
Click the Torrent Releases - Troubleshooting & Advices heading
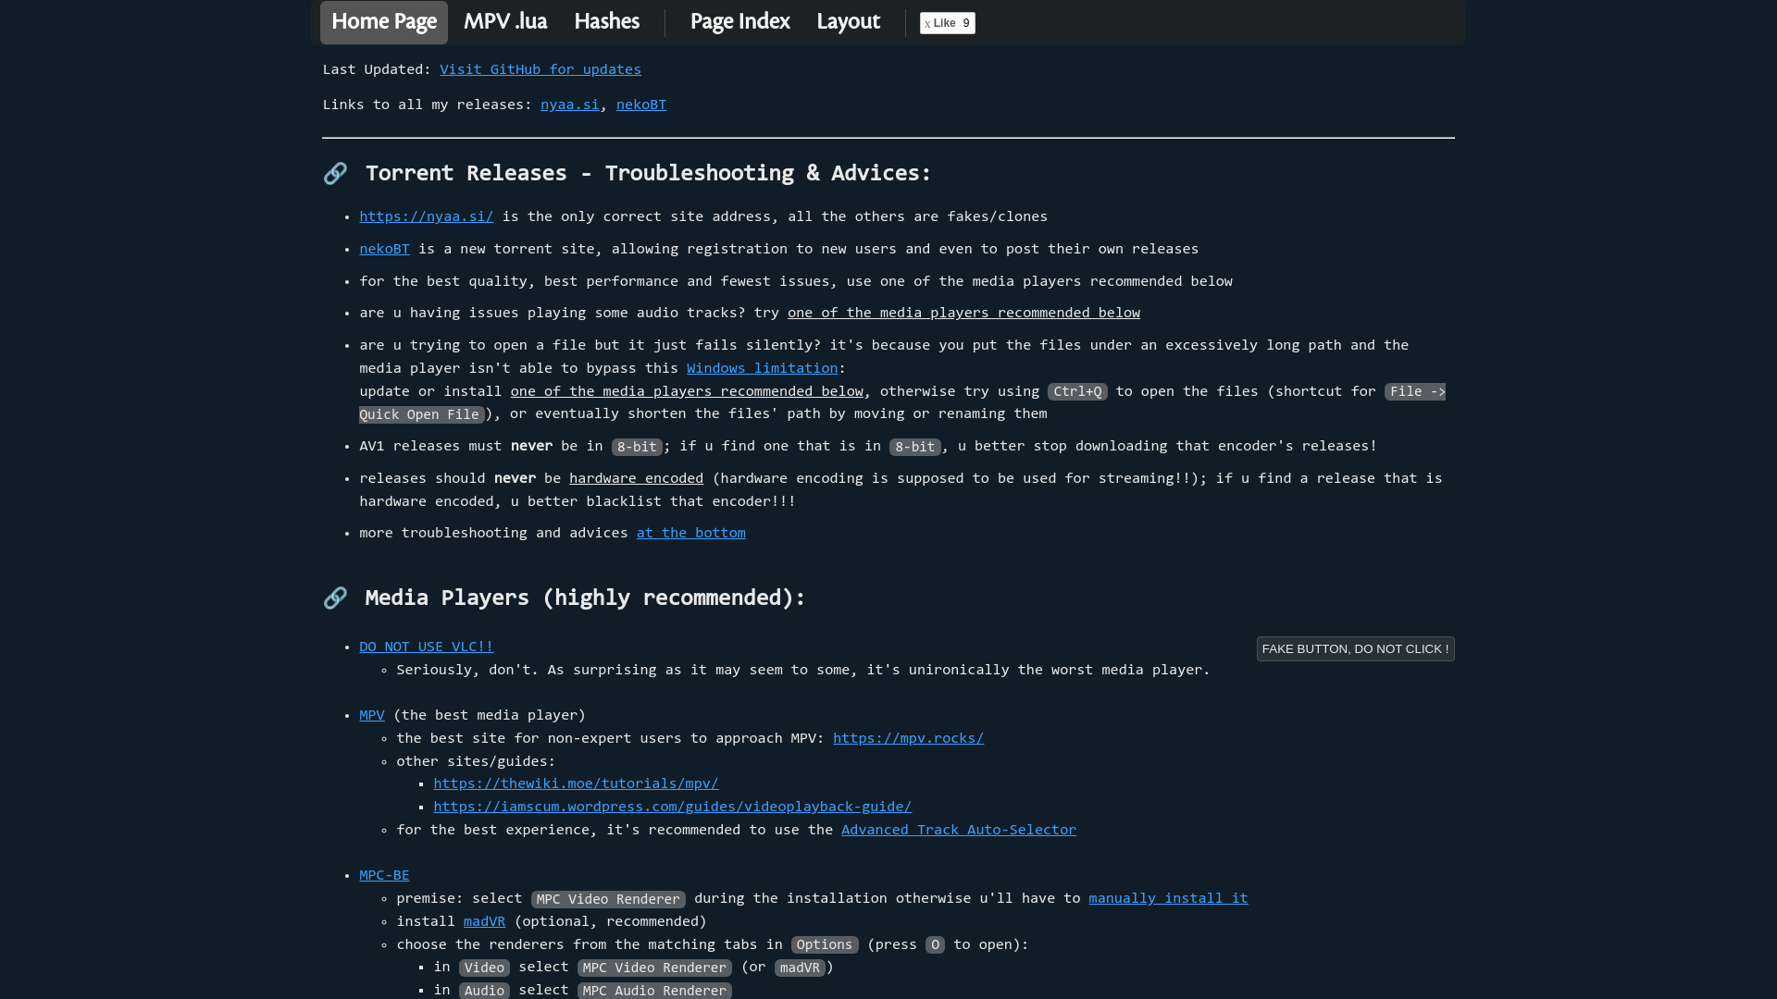pyautogui.click(x=648, y=174)
